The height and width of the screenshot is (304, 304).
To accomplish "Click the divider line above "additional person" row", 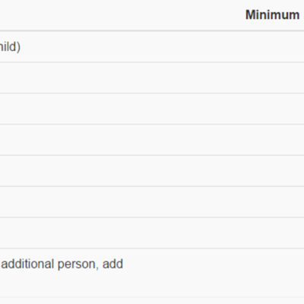I will pos(152,248).
